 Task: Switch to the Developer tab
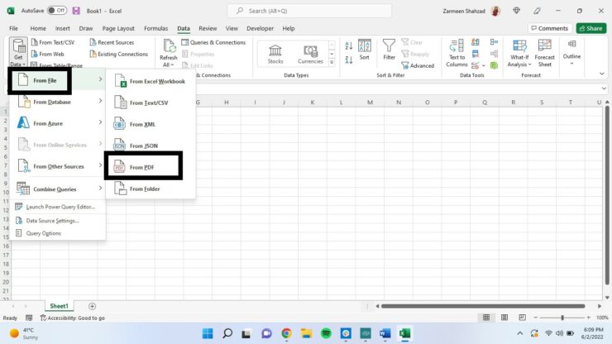(x=260, y=28)
